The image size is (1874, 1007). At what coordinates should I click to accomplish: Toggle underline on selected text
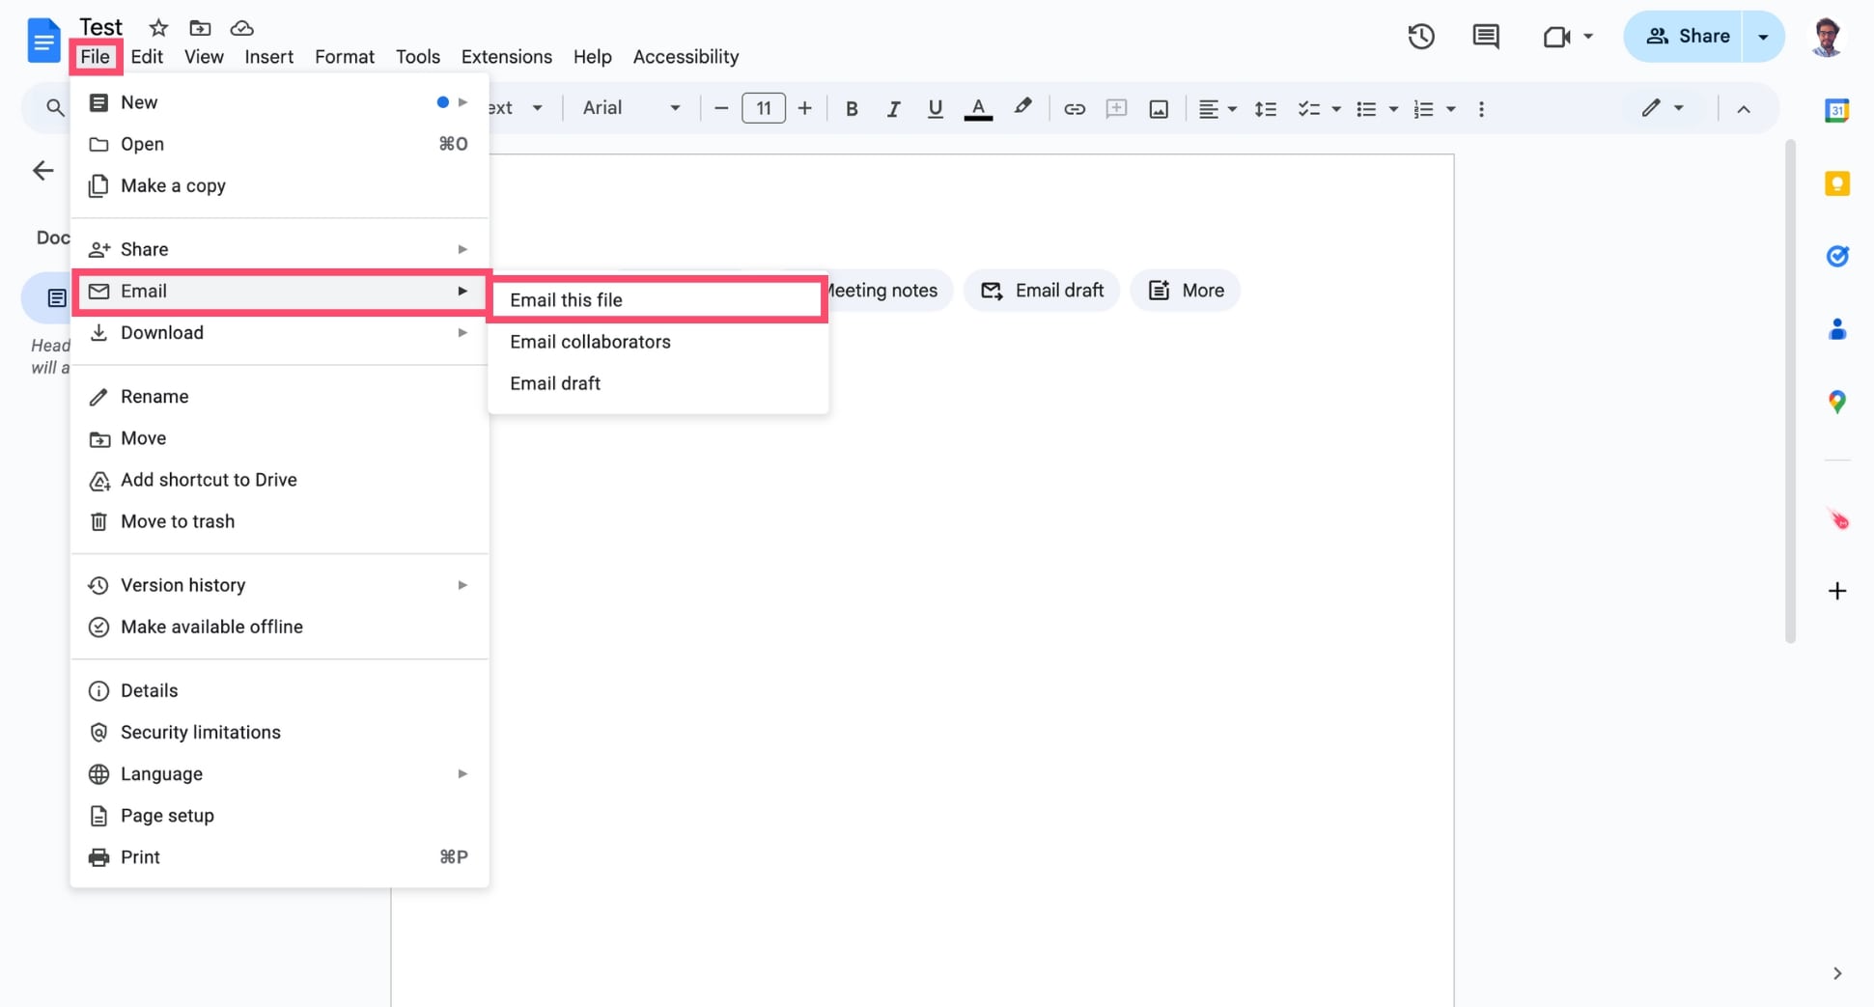tap(934, 108)
